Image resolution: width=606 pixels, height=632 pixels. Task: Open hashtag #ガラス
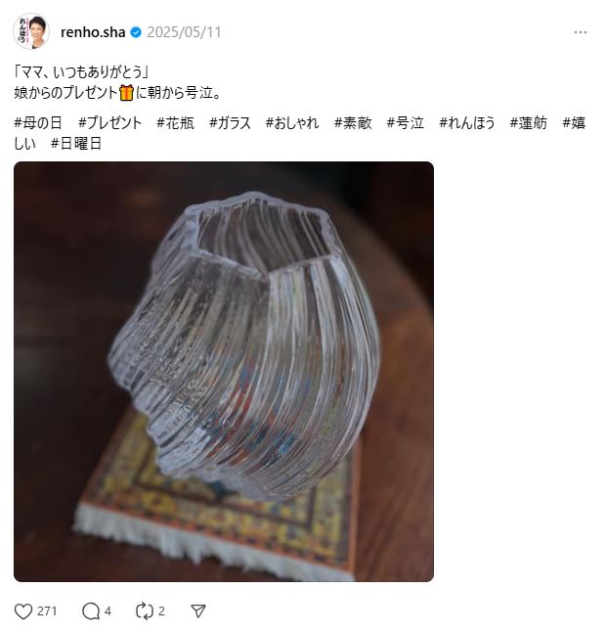point(230,122)
